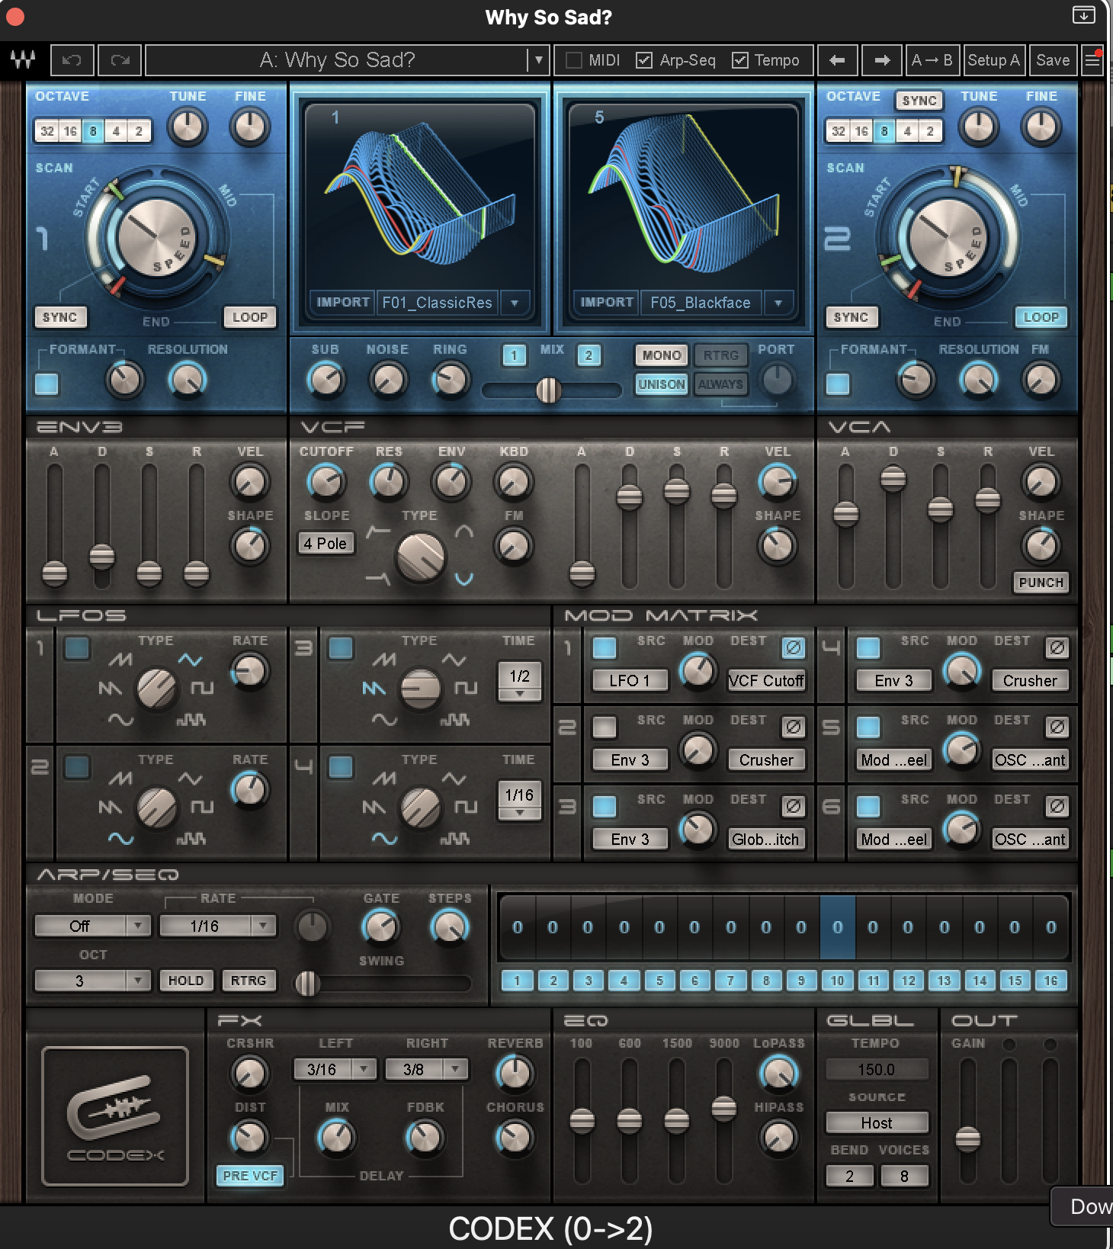Uncheck the Arp-Seq checkbox
Viewport: 1113px width, 1249px height.
644,60
